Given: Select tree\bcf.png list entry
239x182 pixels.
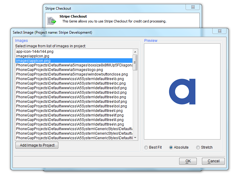Looking at the screenshot, I should pyautogui.click(x=74, y=88).
